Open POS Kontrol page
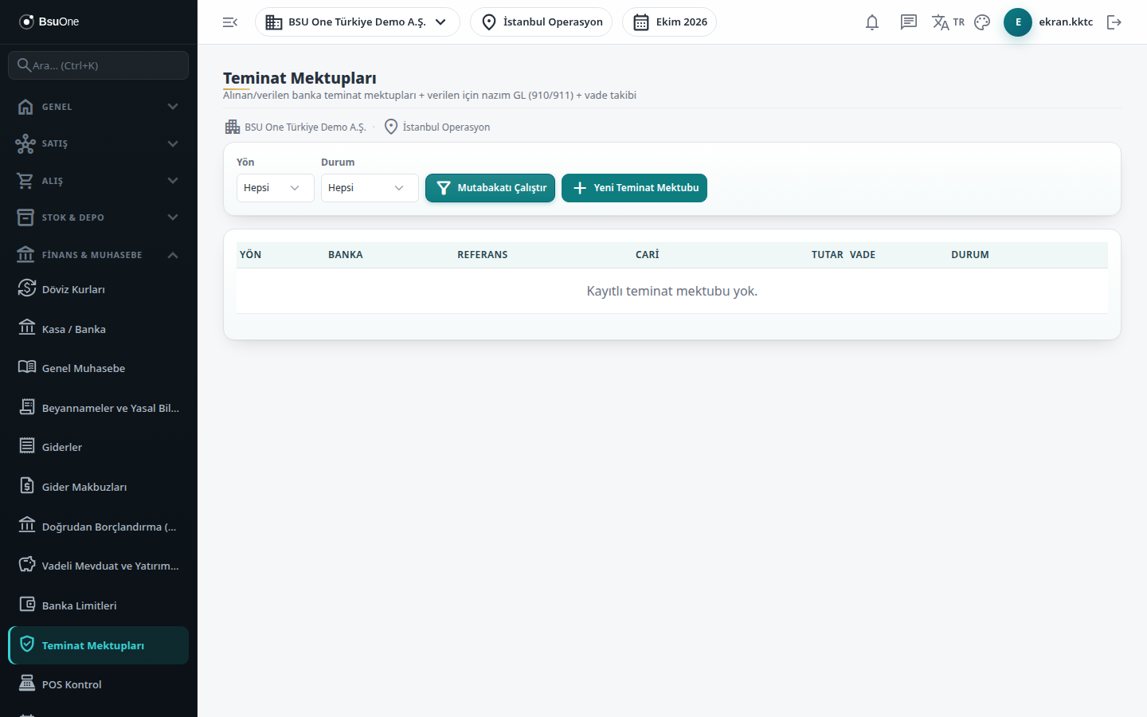The image size is (1147, 717). 99,684
